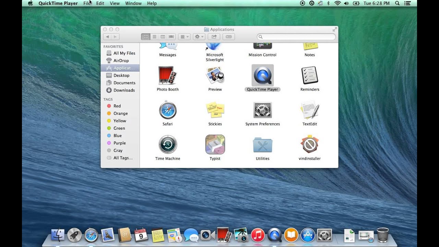Open the Action gear dropdown menu
This screenshot has height=247, width=439.
[x=199, y=37]
